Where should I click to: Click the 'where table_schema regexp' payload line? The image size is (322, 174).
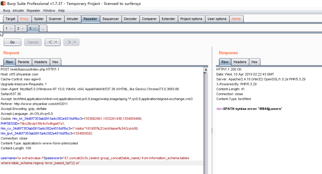coord(40,163)
